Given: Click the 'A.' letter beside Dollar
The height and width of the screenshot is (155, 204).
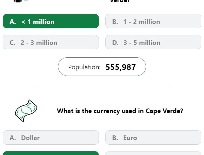Looking at the screenshot, I should 13,138.
